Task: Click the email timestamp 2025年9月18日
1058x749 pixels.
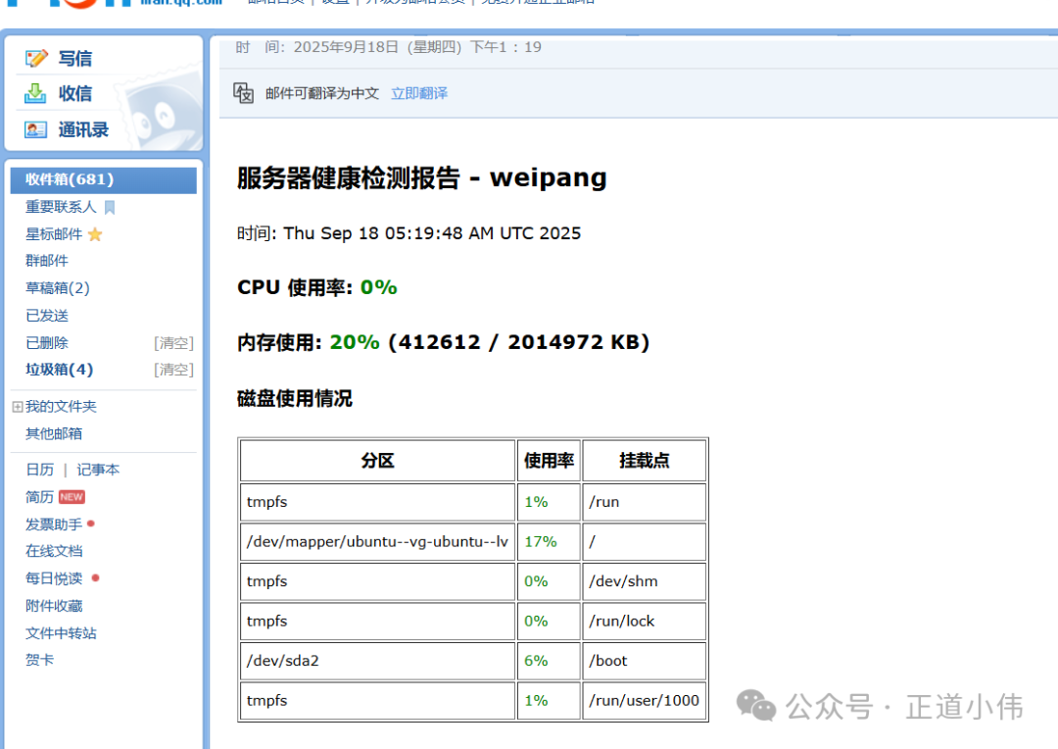Action: point(417,47)
